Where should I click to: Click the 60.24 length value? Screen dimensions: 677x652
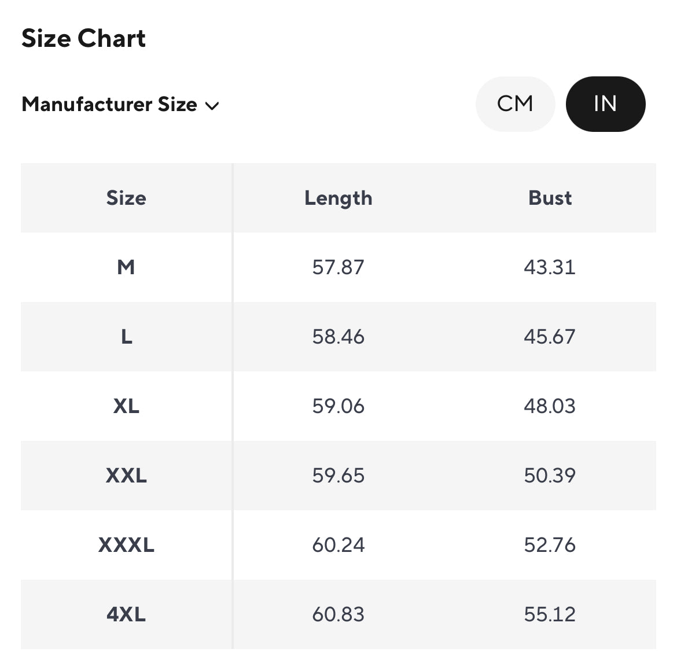click(x=339, y=545)
